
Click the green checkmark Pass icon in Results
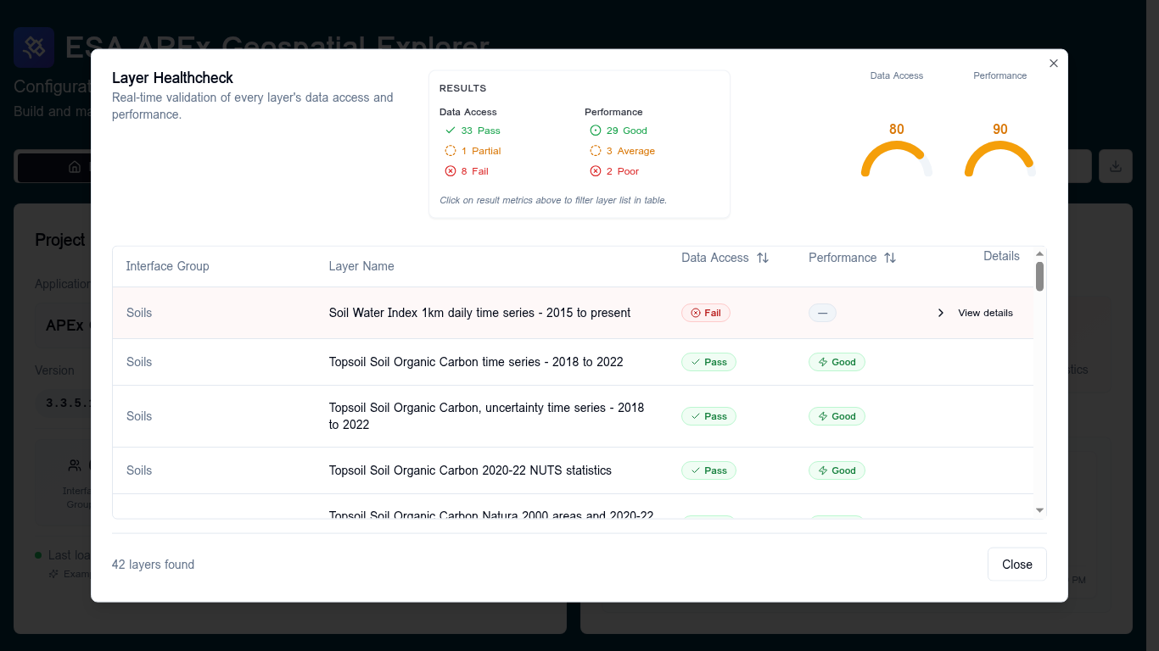[451, 131]
